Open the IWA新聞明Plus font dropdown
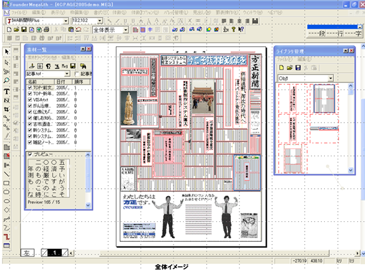Screen dimensions: 365x270 tap(66, 21)
